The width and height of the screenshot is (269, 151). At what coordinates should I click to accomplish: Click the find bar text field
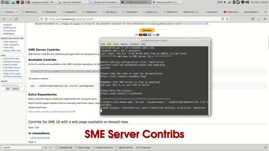21,147
